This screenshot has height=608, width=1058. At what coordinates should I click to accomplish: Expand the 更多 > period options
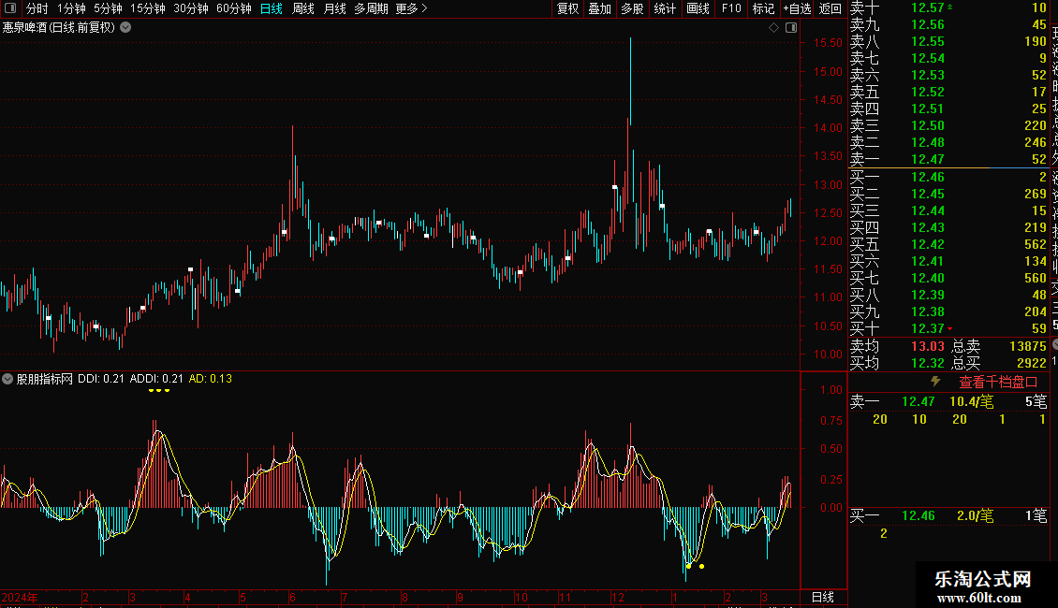point(412,8)
